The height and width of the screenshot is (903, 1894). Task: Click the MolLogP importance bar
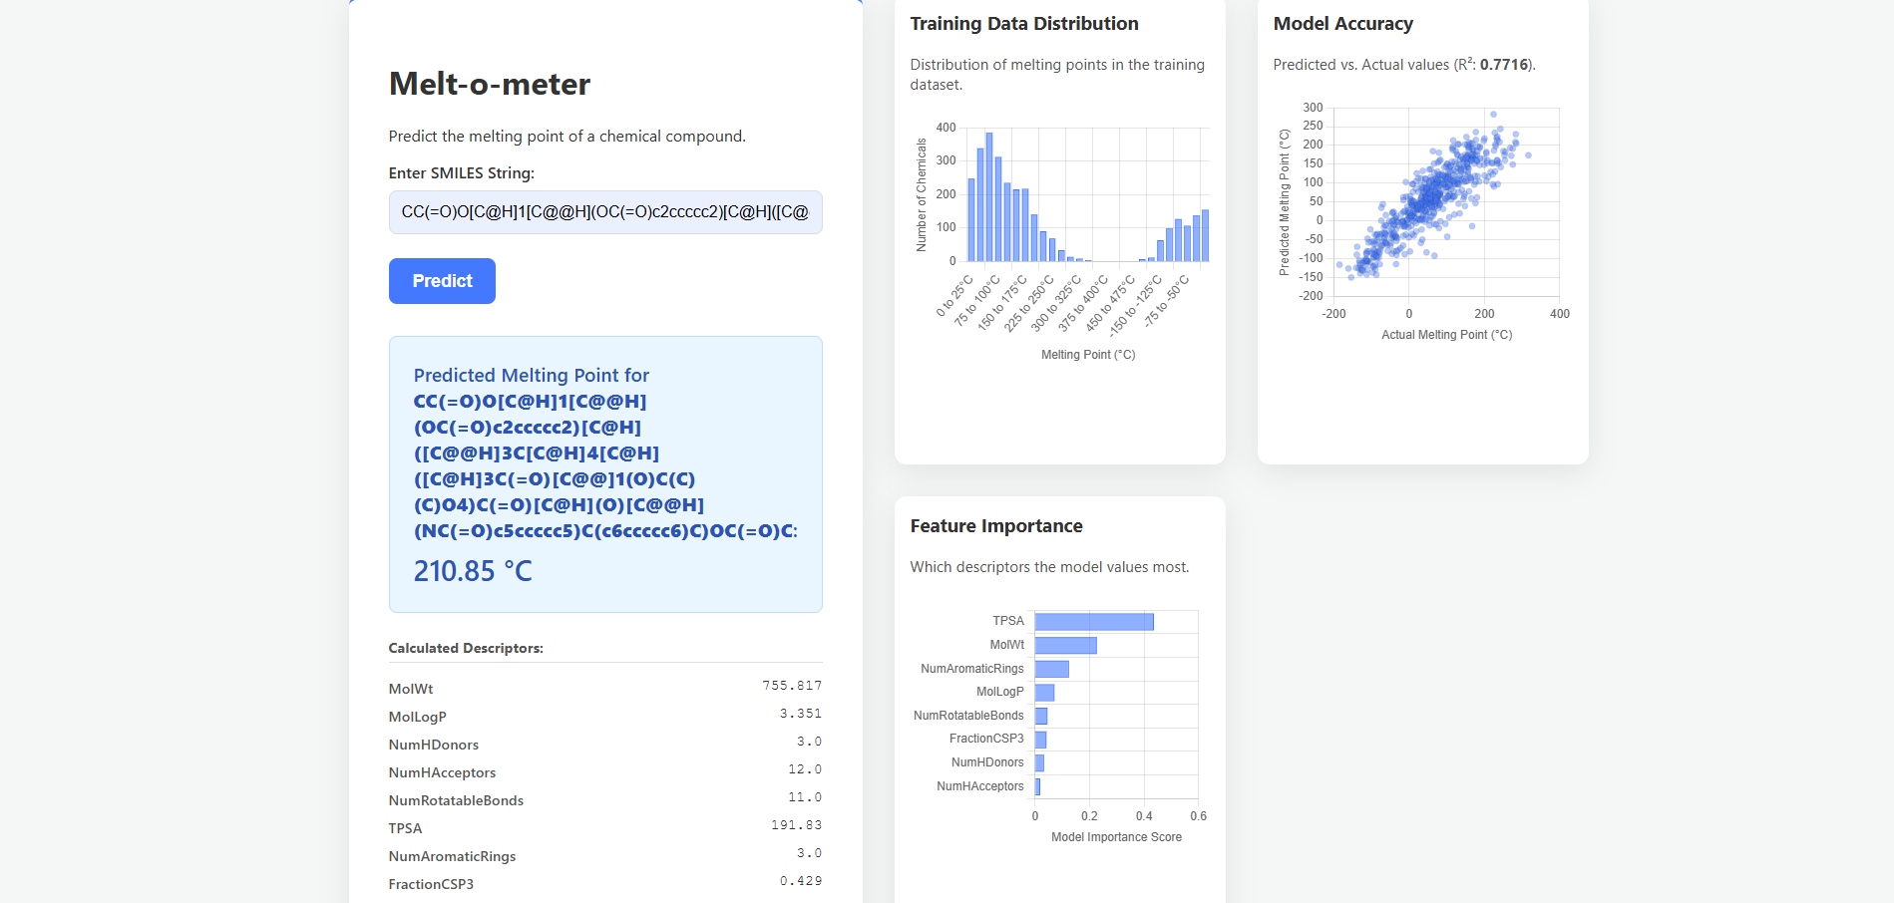pyautogui.click(x=1044, y=693)
